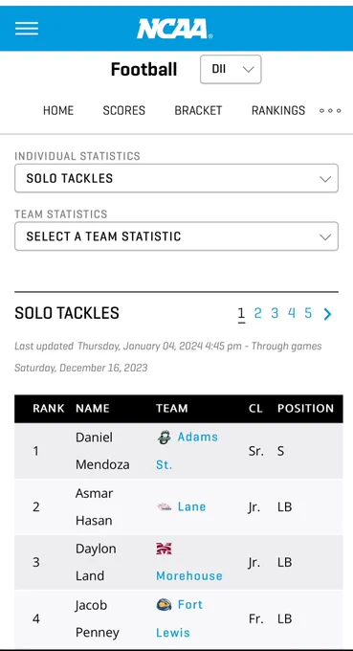This screenshot has height=651, width=353.
Task: Open the Select a Team Statistic dropdown
Action: click(176, 236)
